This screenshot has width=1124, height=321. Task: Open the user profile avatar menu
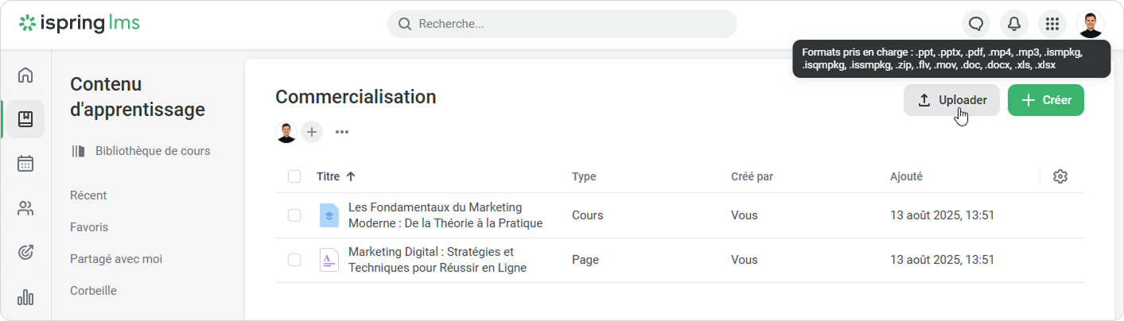pyautogui.click(x=1091, y=24)
